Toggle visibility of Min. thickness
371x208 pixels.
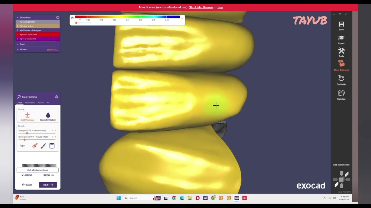pyautogui.click(x=21, y=35)
